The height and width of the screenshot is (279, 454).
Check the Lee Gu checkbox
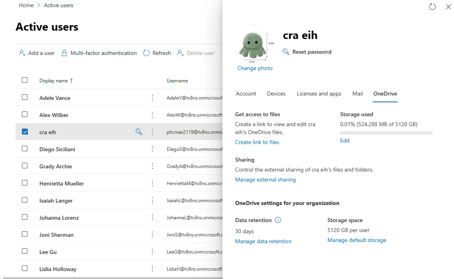point(25,251)
